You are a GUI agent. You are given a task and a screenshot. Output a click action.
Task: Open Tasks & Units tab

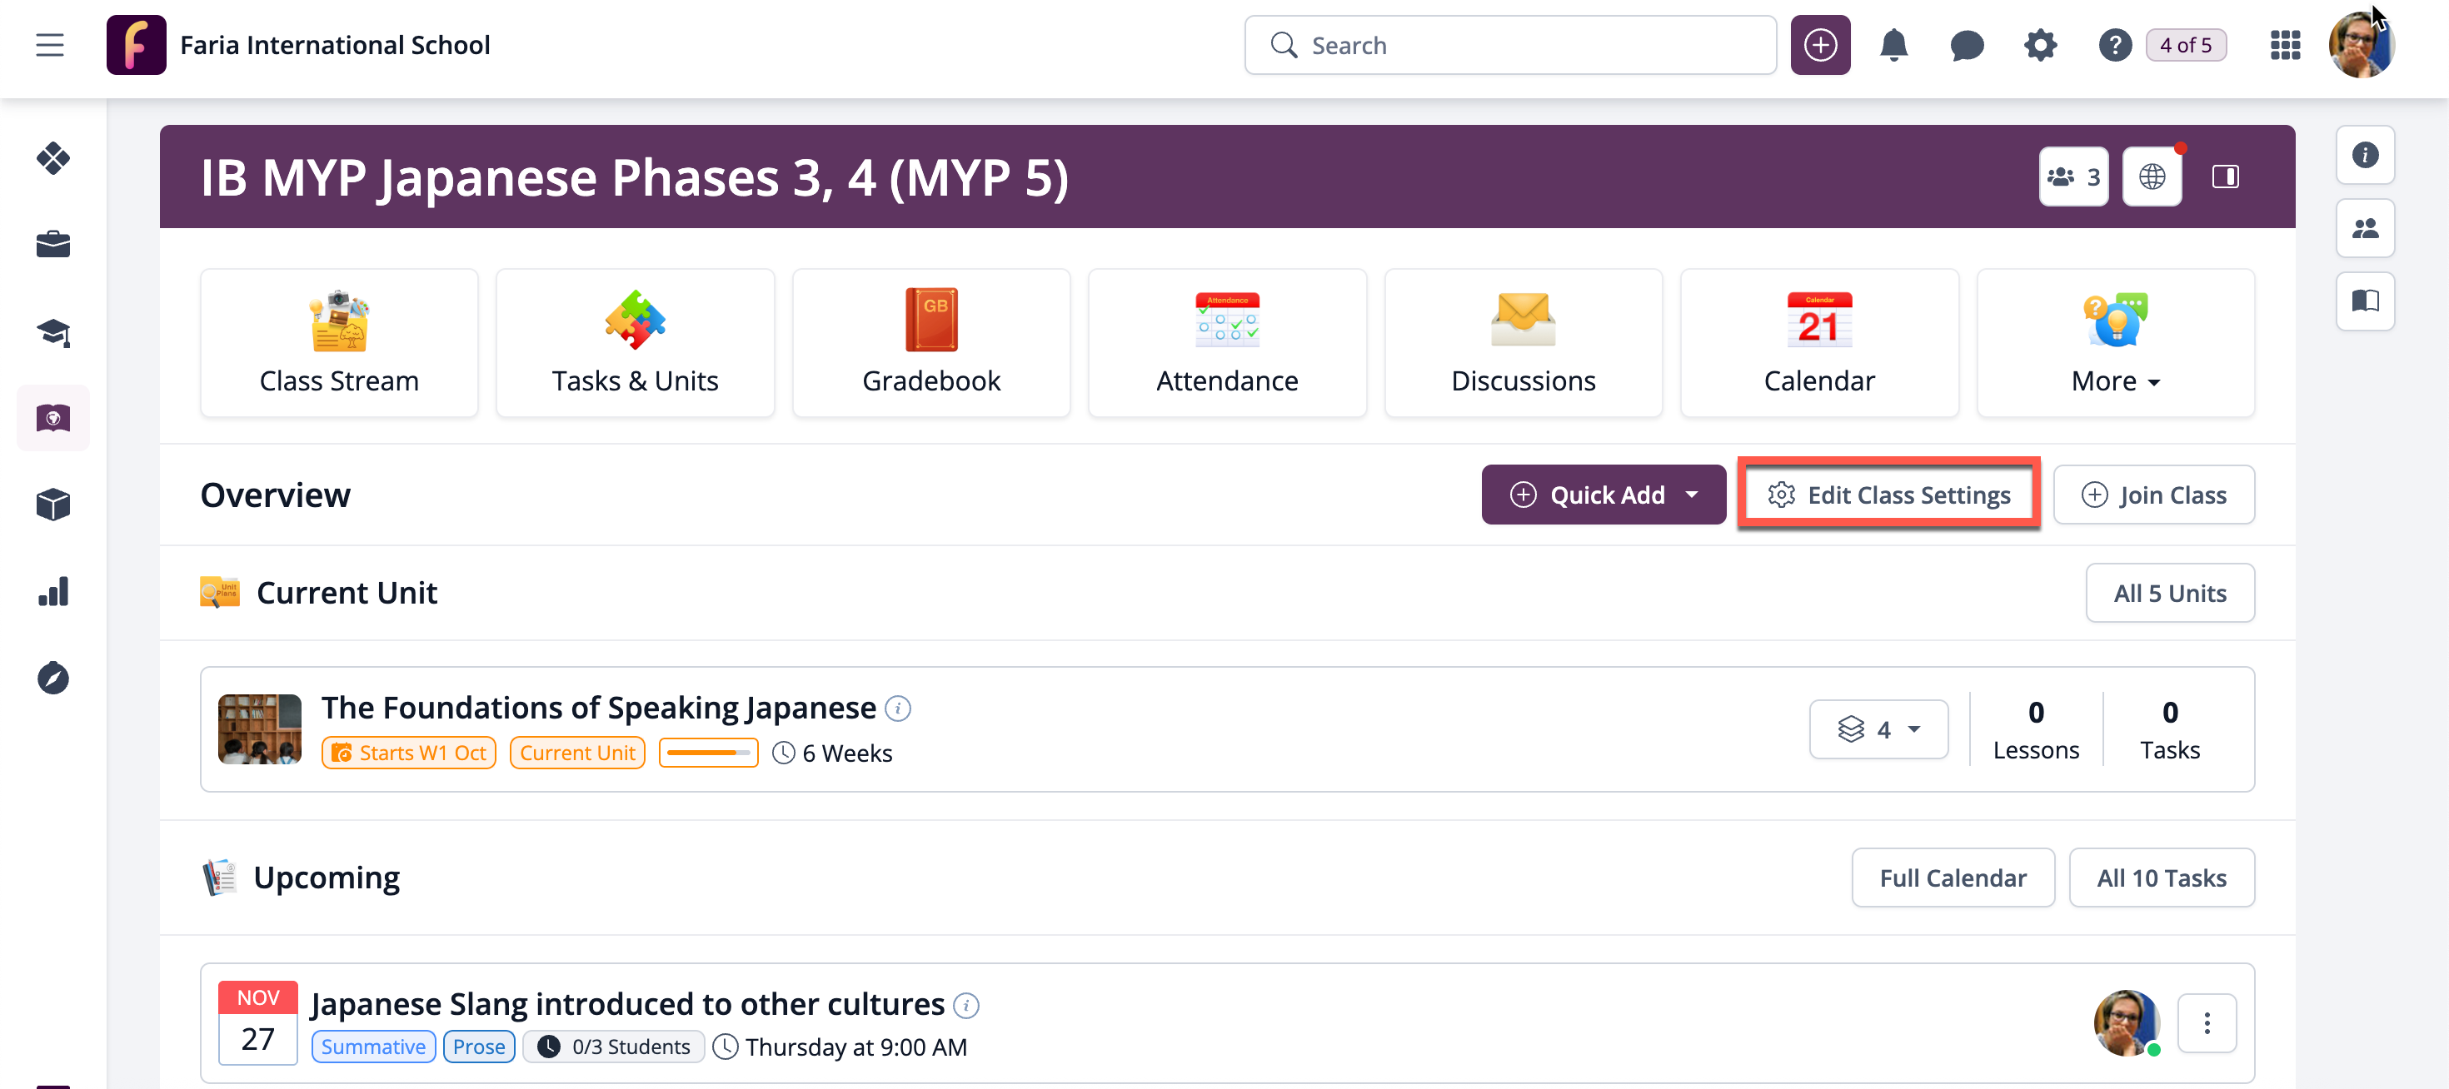tap(635, 343)
